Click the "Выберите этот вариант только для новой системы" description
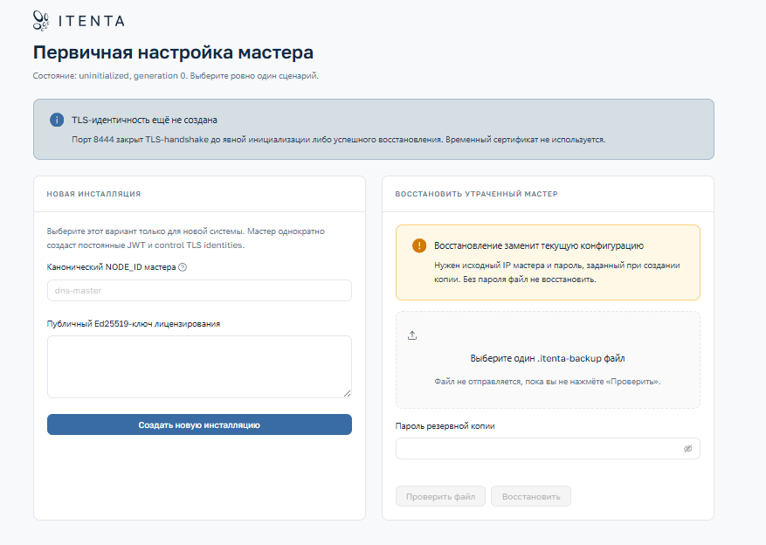 [x=186, y=238]
